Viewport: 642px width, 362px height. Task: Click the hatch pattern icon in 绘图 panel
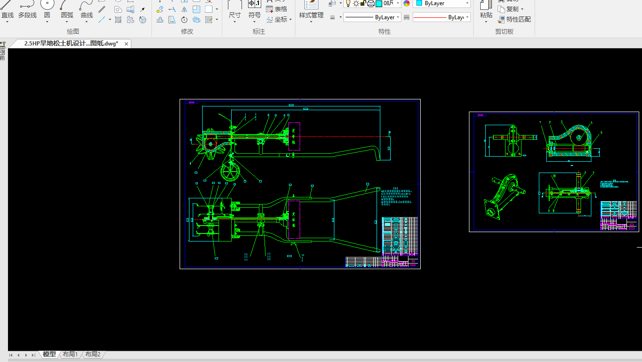[118, 20]
